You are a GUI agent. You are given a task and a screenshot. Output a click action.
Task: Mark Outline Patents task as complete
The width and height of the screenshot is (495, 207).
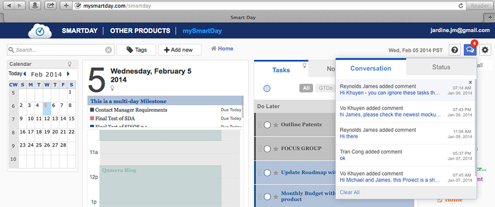(267, 125)
